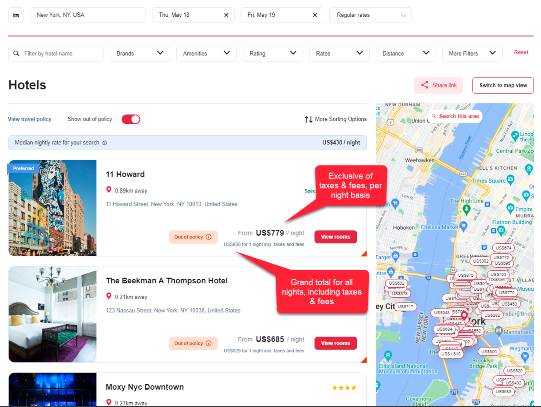Select the US$1,610 map price marker
The height and width of the screenshot is (407, 541).
451,354
